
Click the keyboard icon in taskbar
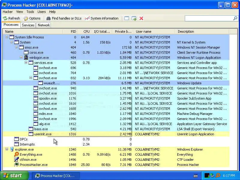tap(196, 176)
